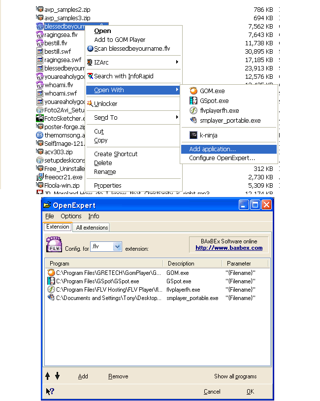Select the ragingsea.swf file

[x=63, y=60]
